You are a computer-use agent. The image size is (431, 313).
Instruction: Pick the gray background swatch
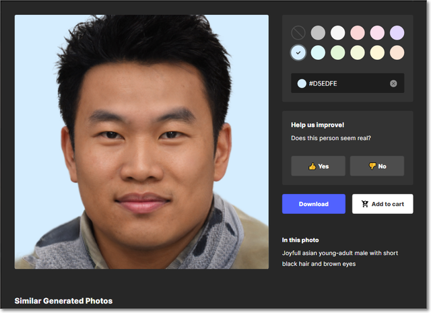318,32
